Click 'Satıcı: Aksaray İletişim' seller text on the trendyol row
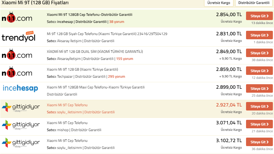This screenshot has height=154, width=274. point(64,41)
